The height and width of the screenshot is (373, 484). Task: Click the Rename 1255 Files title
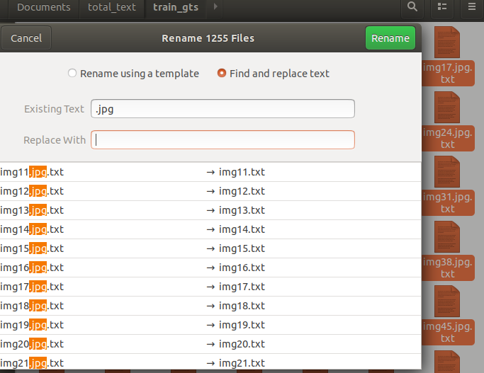coord(208,38)
